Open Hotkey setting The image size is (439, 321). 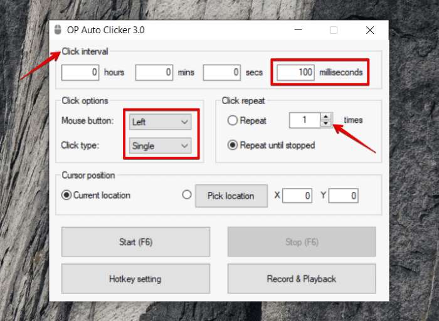click(x=135, y=279)
